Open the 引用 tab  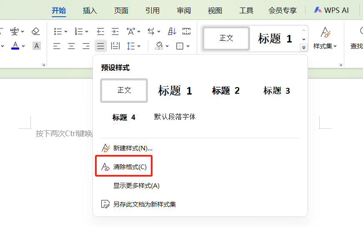coord(153,10)
